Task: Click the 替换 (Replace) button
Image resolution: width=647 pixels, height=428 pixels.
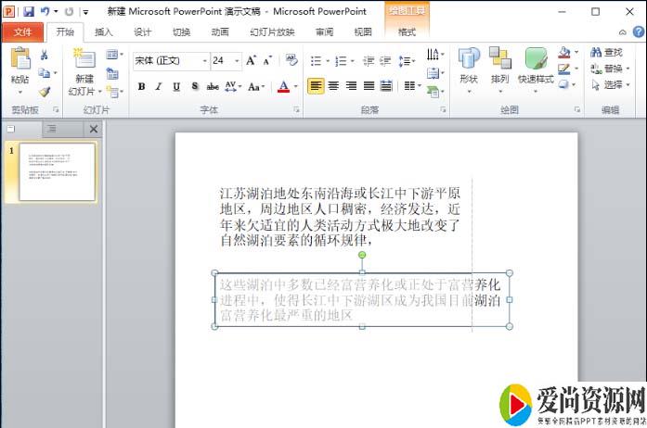Action: coord(605,69)
